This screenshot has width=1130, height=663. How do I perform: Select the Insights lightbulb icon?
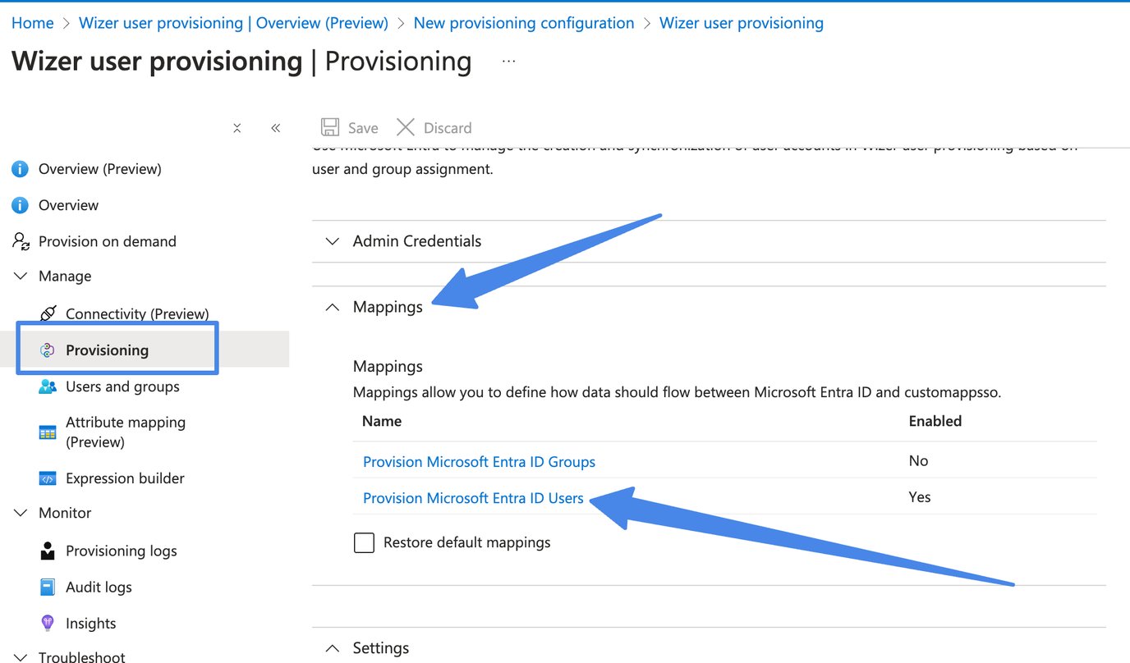coord(47,623)
